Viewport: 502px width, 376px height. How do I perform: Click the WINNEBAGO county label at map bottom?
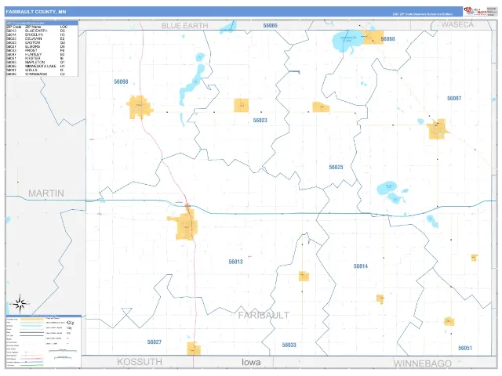tap(423, 363)
